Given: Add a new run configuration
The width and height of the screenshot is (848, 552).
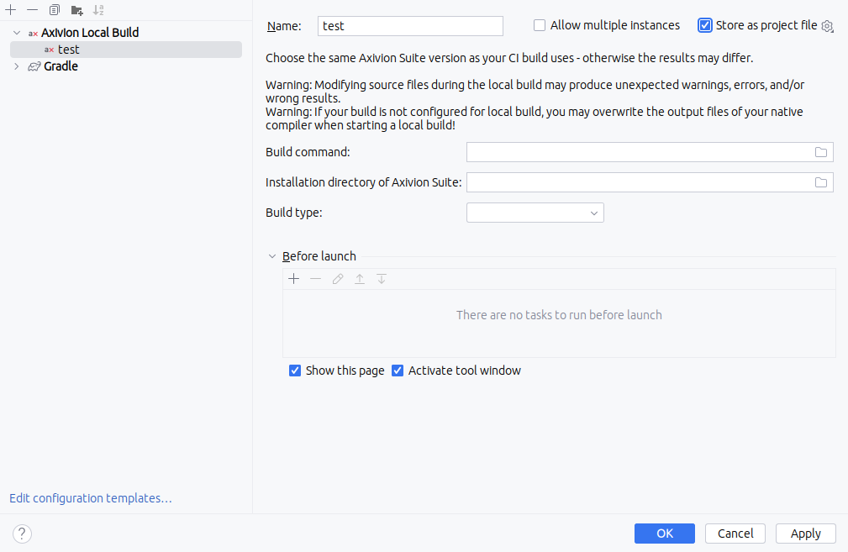Looking at the screenshot, I should 11,10.
